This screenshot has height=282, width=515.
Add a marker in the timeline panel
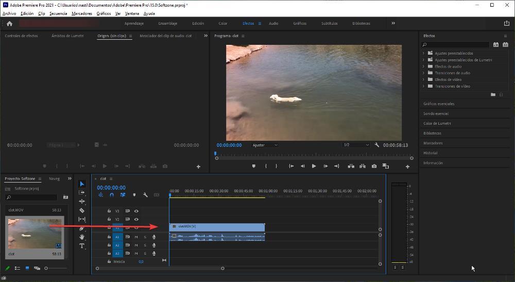pyautogui.click(x=134, y=195)
